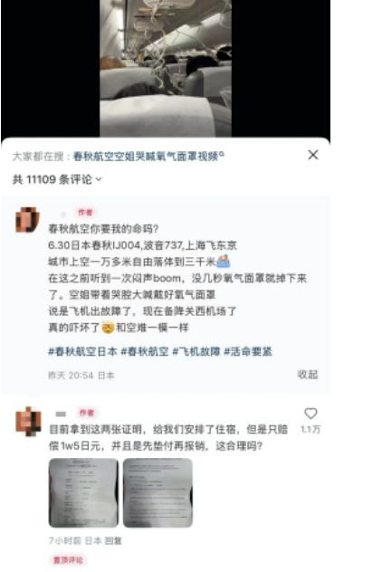This screenshot has width=382, height=572.
Task: Like the pinned comment with the heart icon
Action: 310,414
